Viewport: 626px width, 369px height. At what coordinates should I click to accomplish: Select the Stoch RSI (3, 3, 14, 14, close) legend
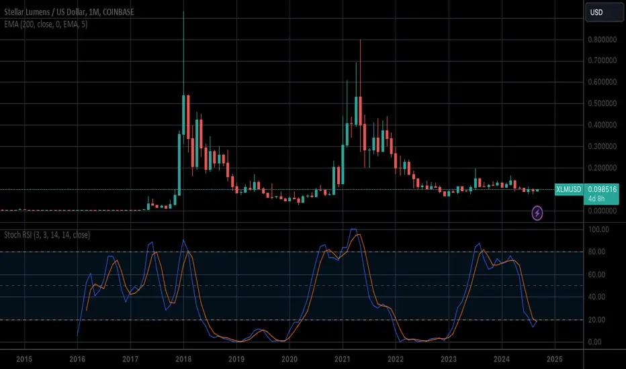tap(47, 235)
